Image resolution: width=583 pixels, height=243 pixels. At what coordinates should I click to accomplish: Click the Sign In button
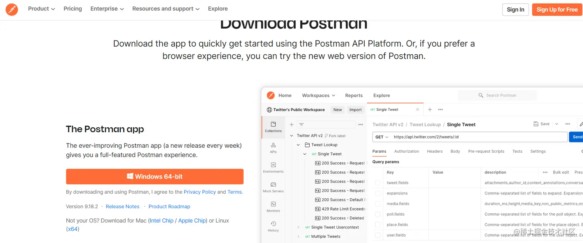pyautogui.click(x=516, y=10)
